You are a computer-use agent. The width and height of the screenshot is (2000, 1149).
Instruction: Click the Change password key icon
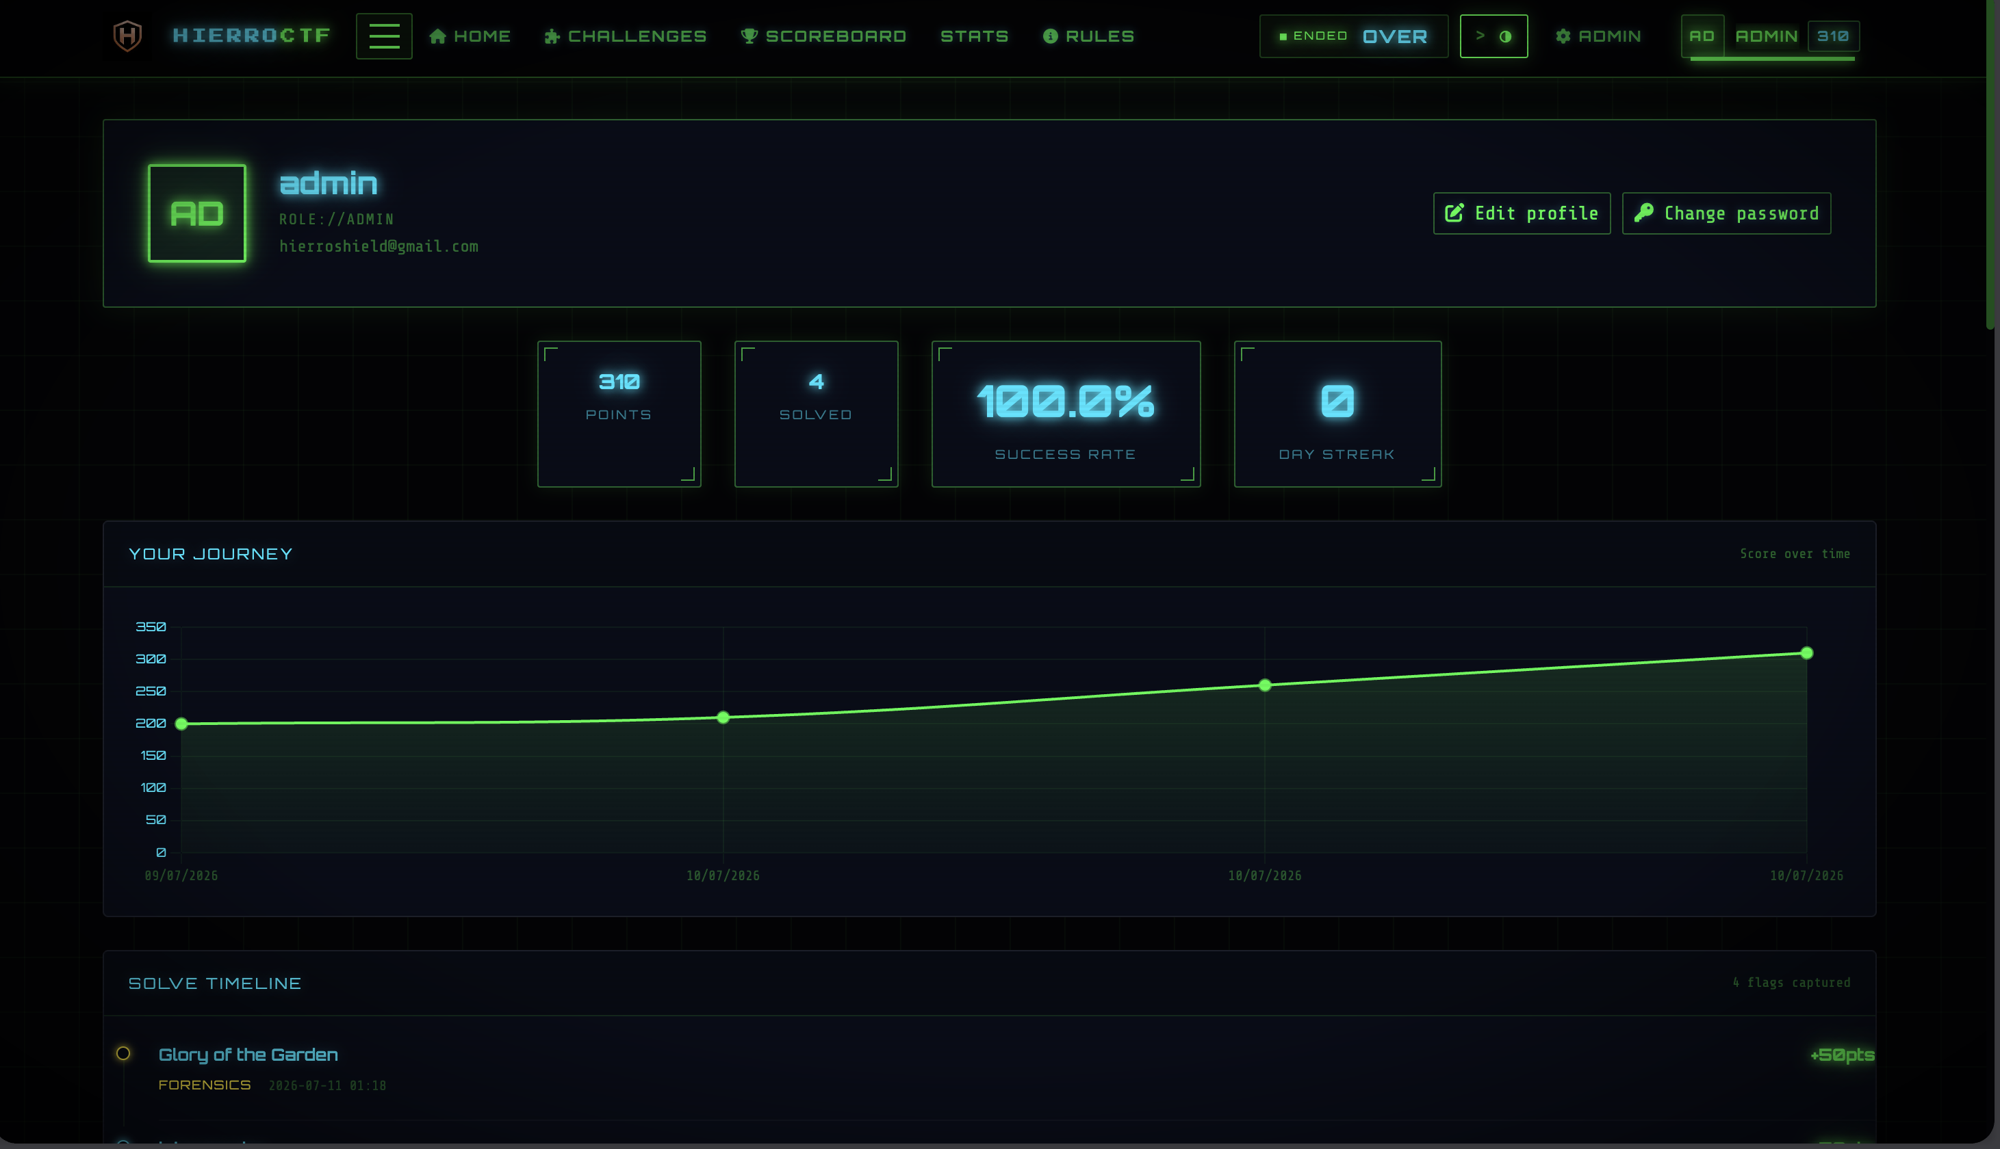click(1644, 213)
